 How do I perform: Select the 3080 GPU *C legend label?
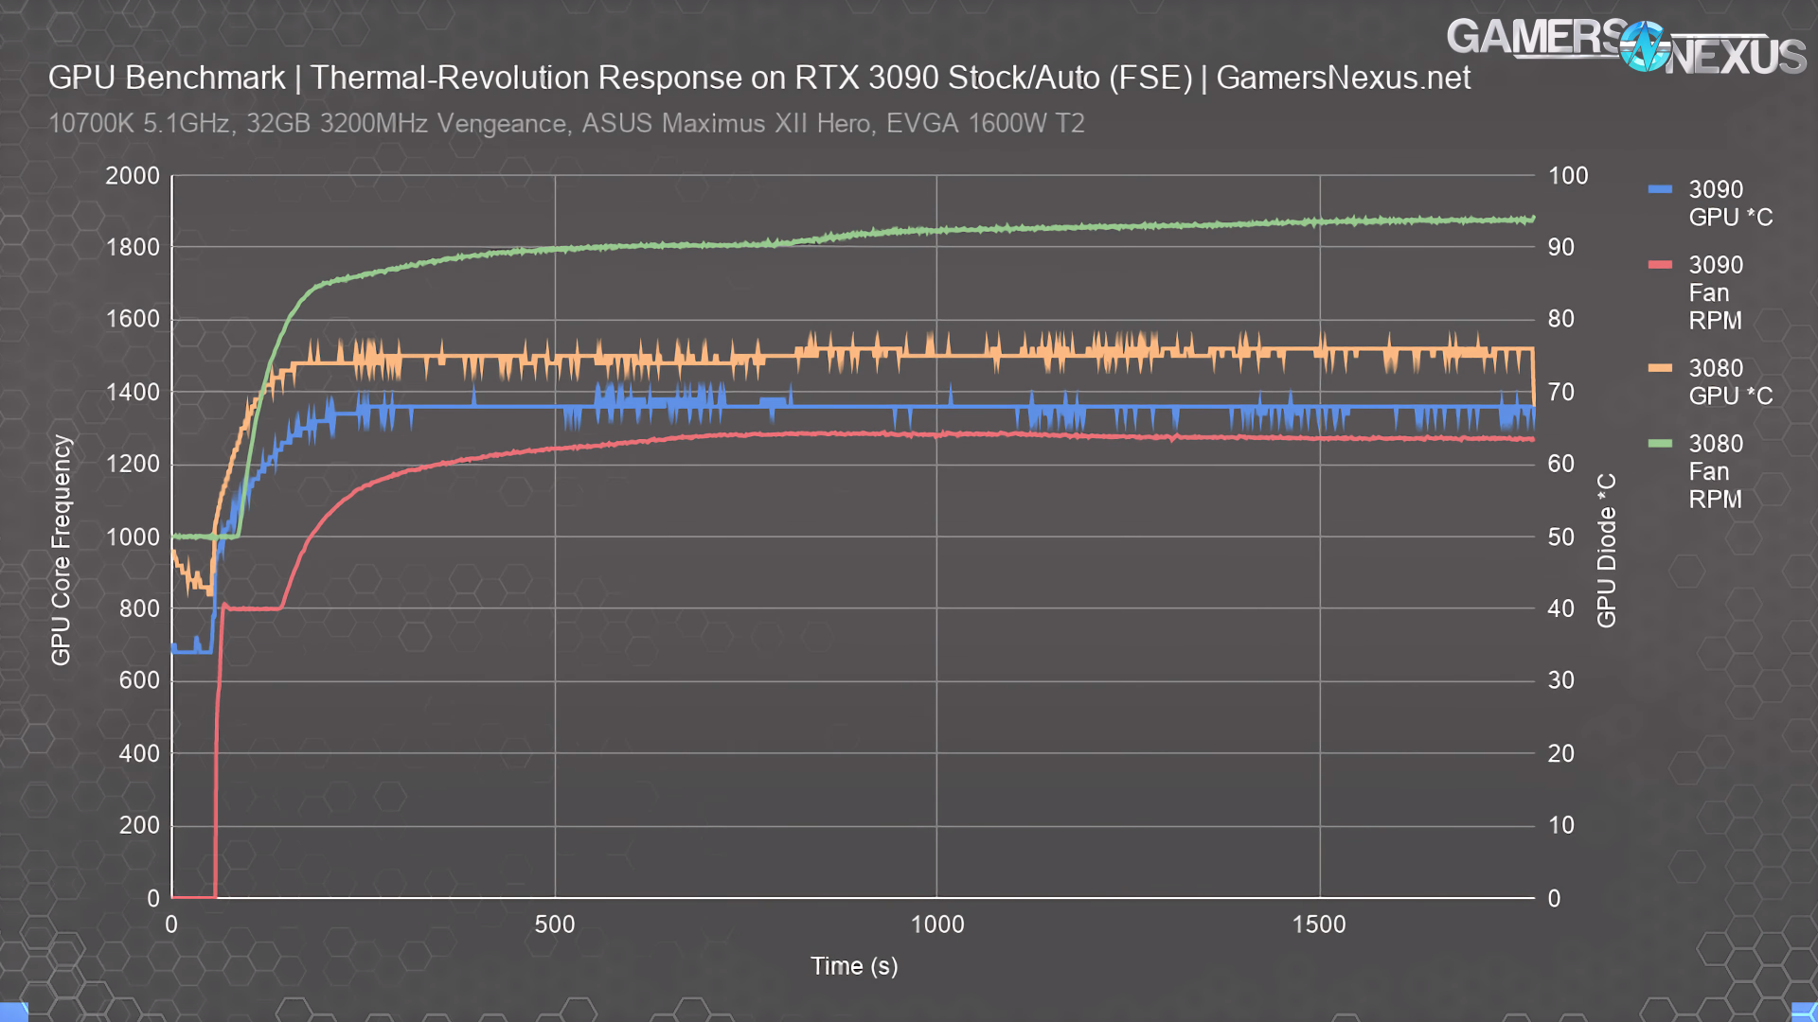[x=1730, y=382]
